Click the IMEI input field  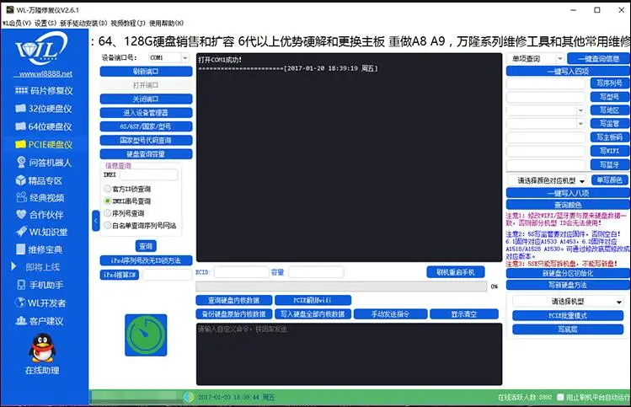coord(148,174)
